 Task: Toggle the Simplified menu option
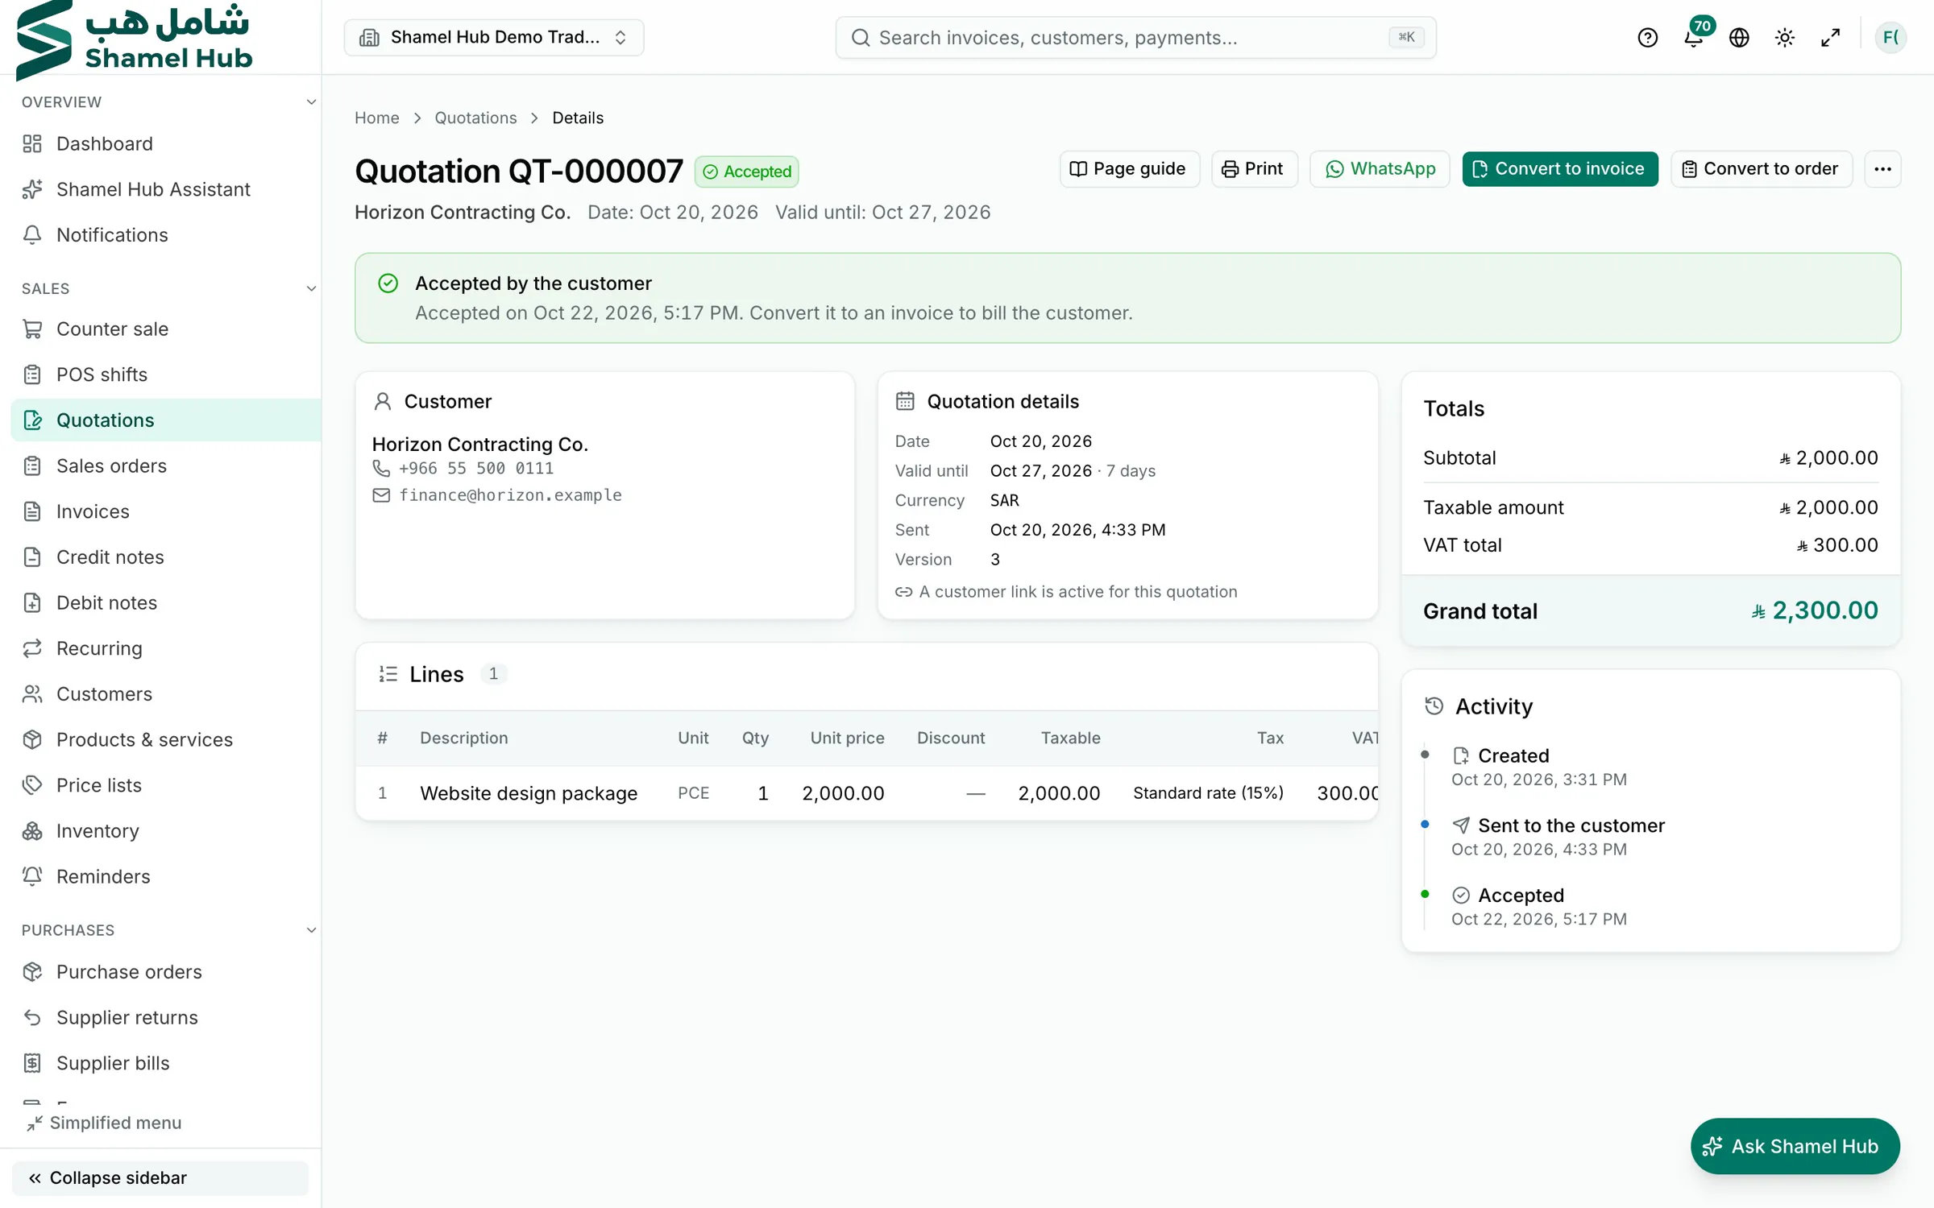[104, 1123]
